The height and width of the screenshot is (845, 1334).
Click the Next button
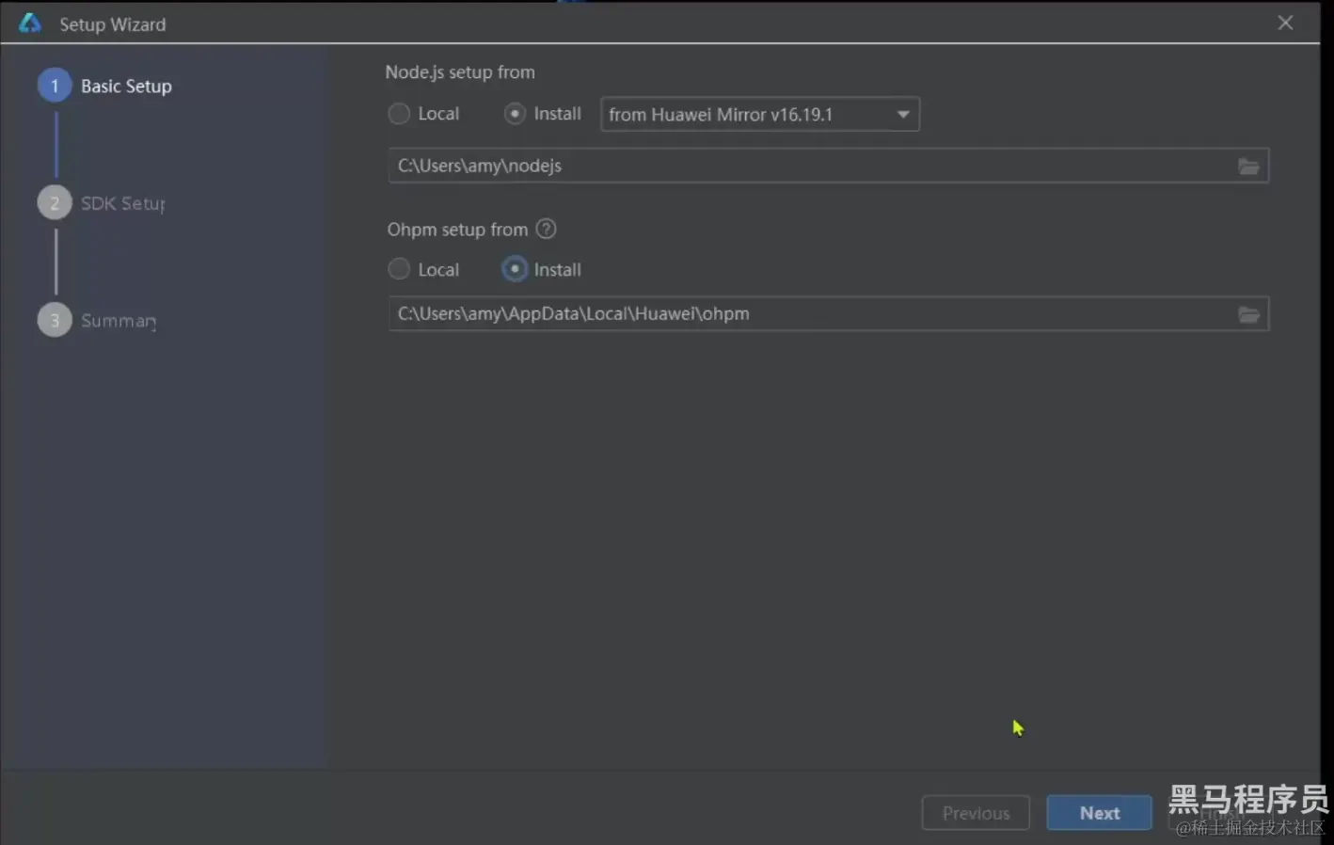1099,813
